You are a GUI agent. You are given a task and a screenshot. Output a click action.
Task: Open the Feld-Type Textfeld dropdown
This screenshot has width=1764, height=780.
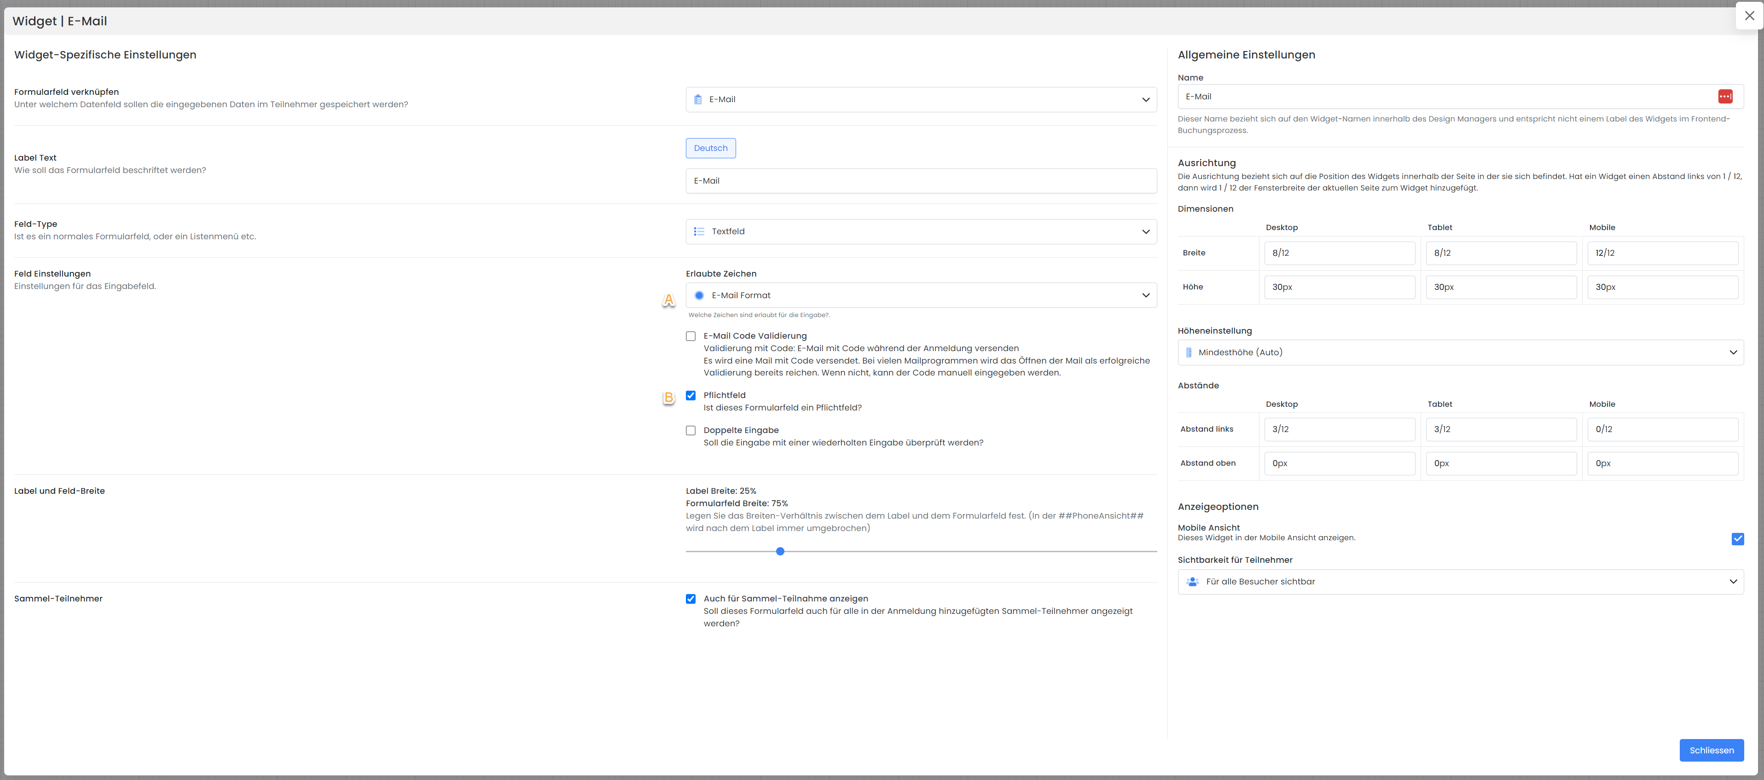(x=921, y=231)
